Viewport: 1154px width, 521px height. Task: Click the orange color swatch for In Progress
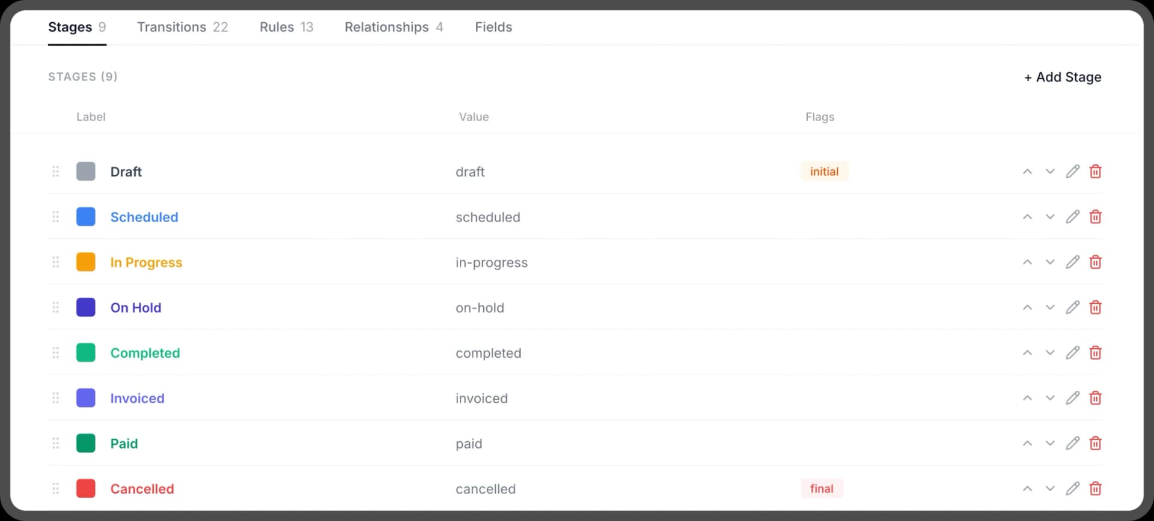tap(85, 262)
